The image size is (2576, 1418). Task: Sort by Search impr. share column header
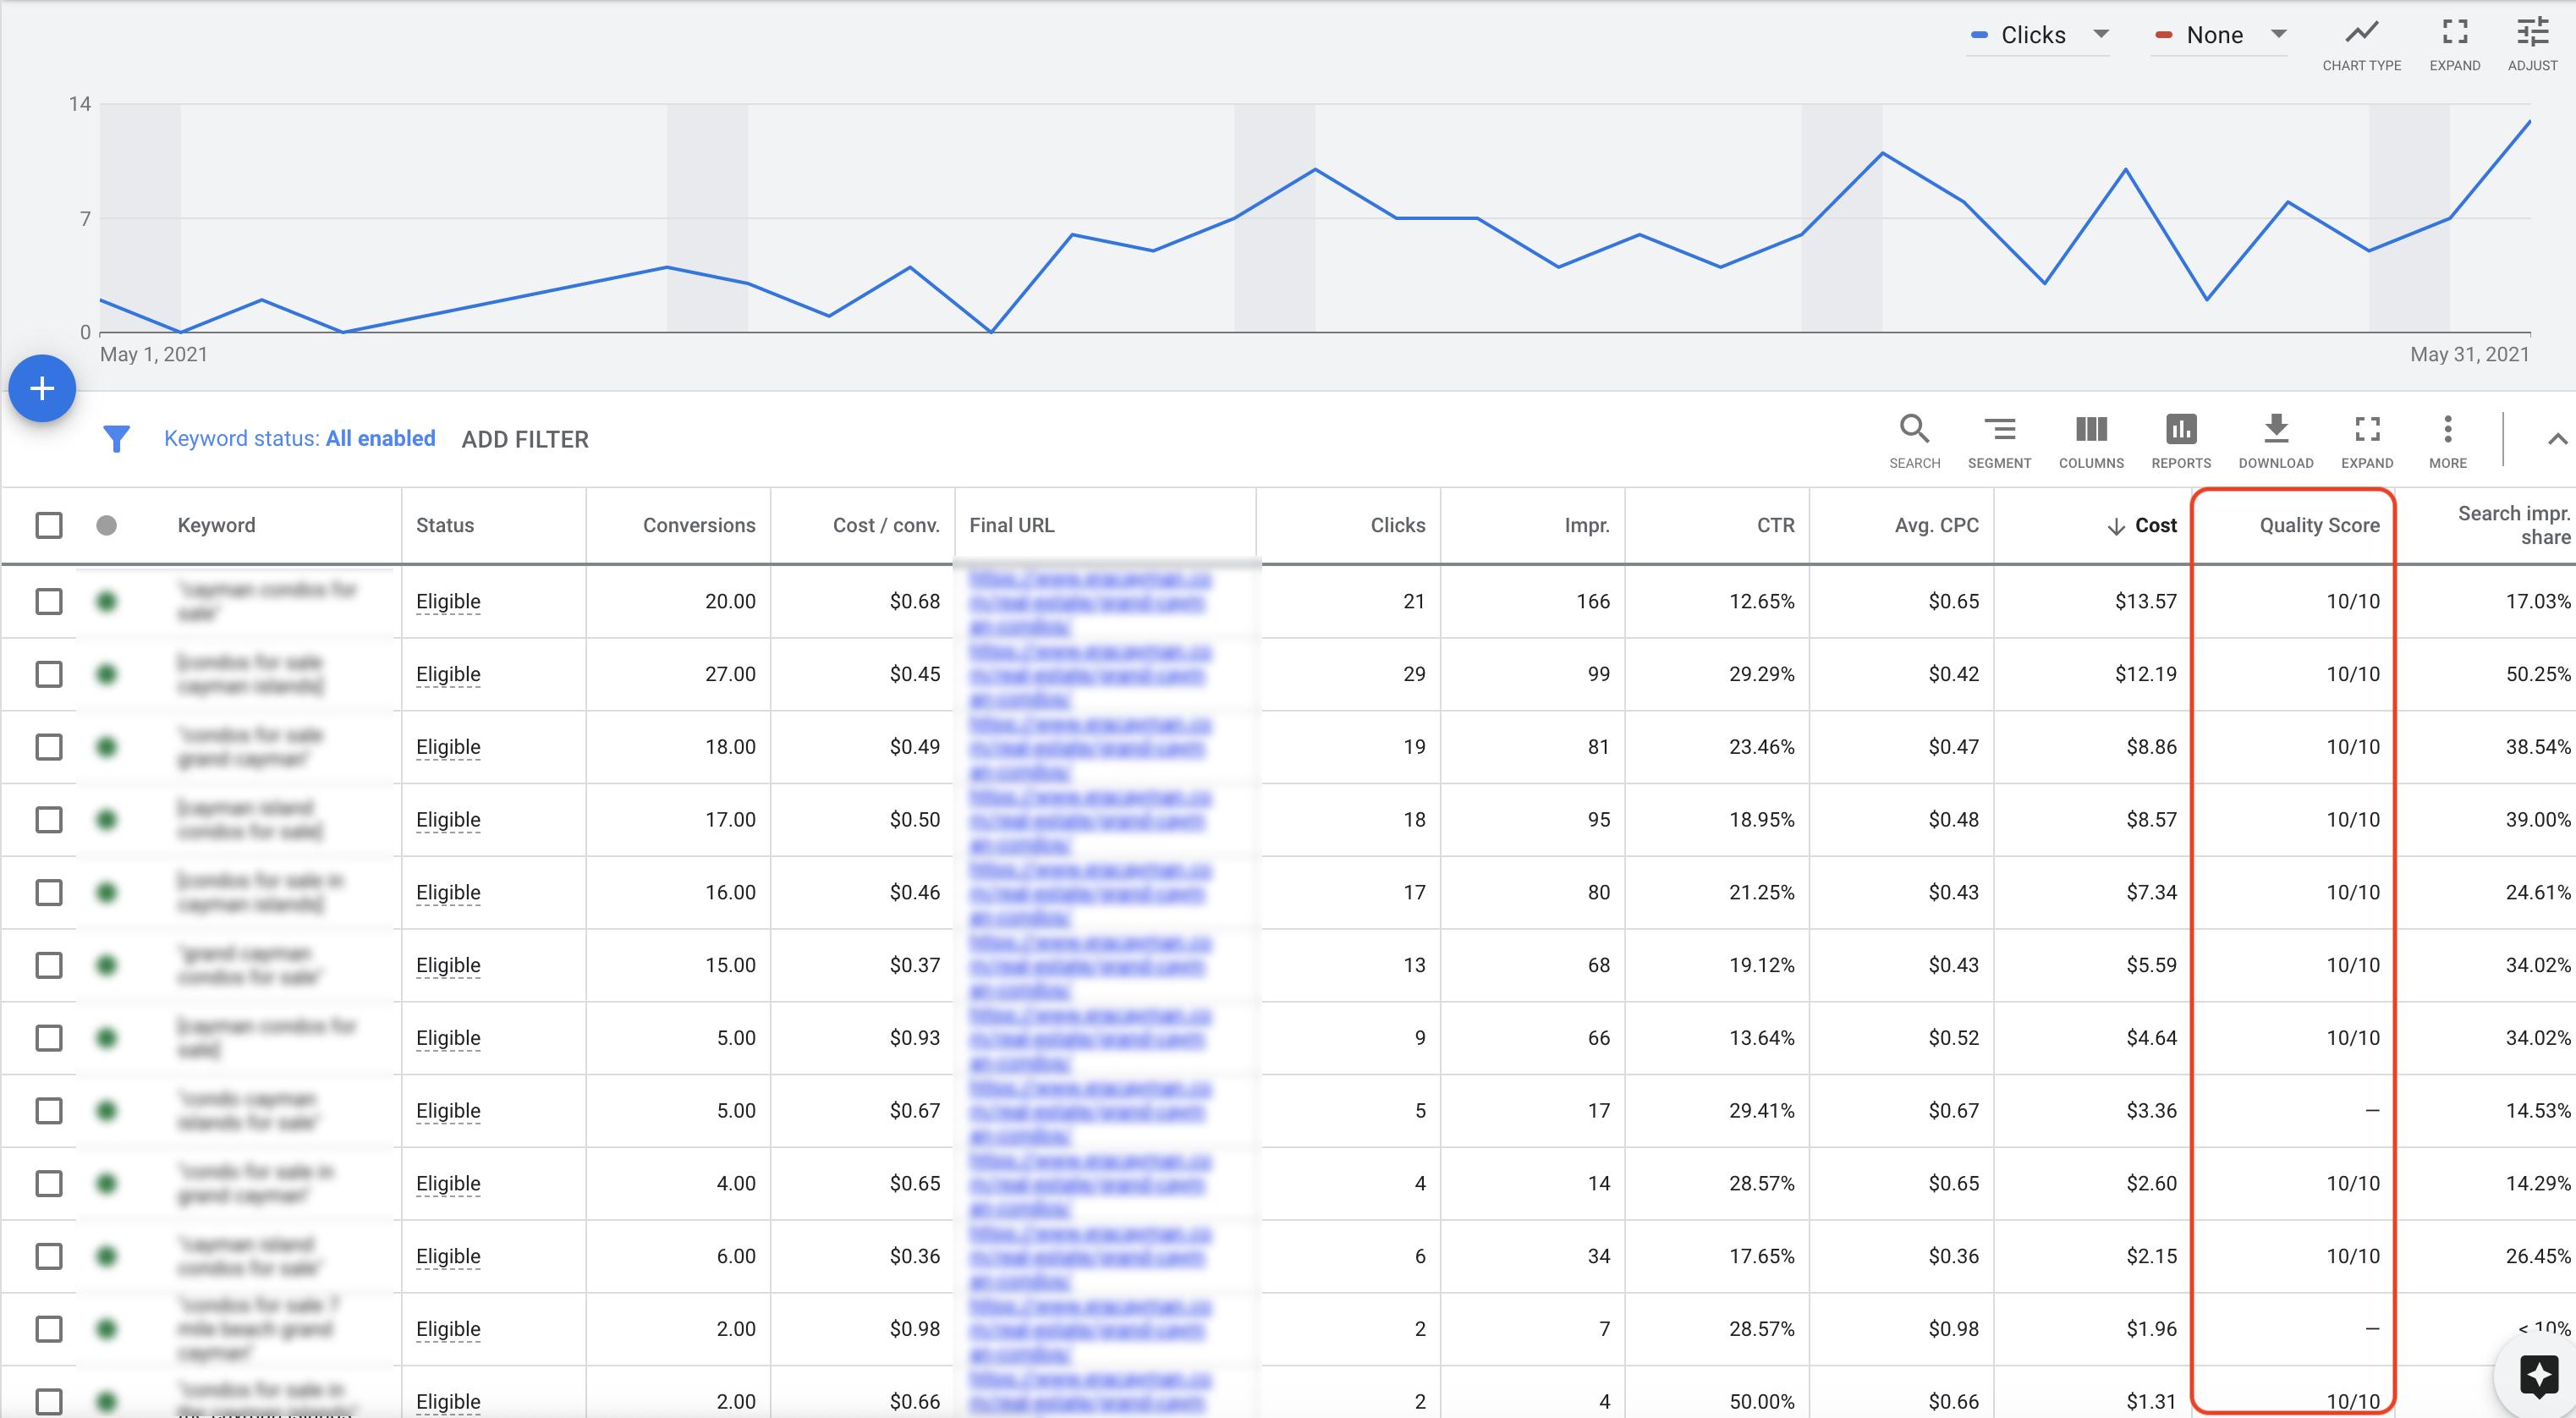[x=2514, y=525]
